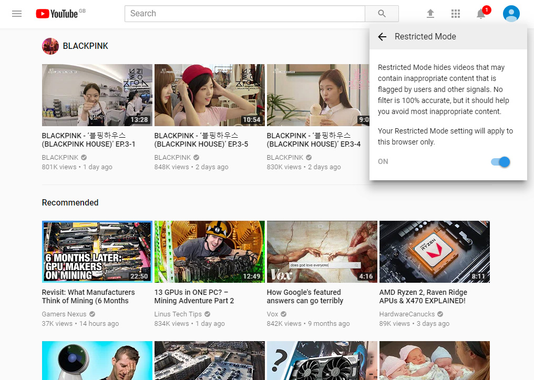Click the search magnifier button
This screenshot has height=380, width=534.
pos(382,14)
